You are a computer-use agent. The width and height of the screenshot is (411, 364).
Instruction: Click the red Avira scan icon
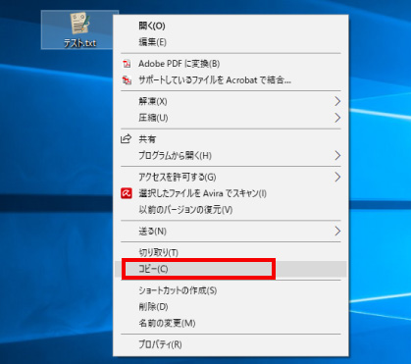pos(127,193)
